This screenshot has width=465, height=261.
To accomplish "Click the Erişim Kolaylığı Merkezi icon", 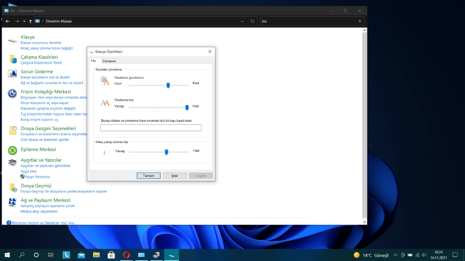I will [x=13, y=94].
